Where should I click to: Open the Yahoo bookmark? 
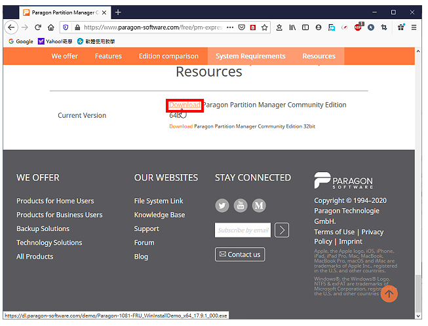coord(55,41)
